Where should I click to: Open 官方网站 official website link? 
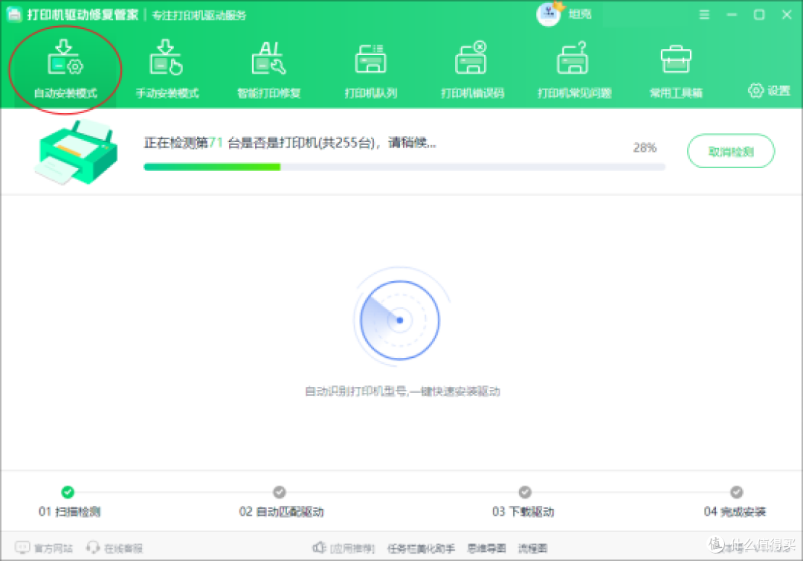click(44, 548)
